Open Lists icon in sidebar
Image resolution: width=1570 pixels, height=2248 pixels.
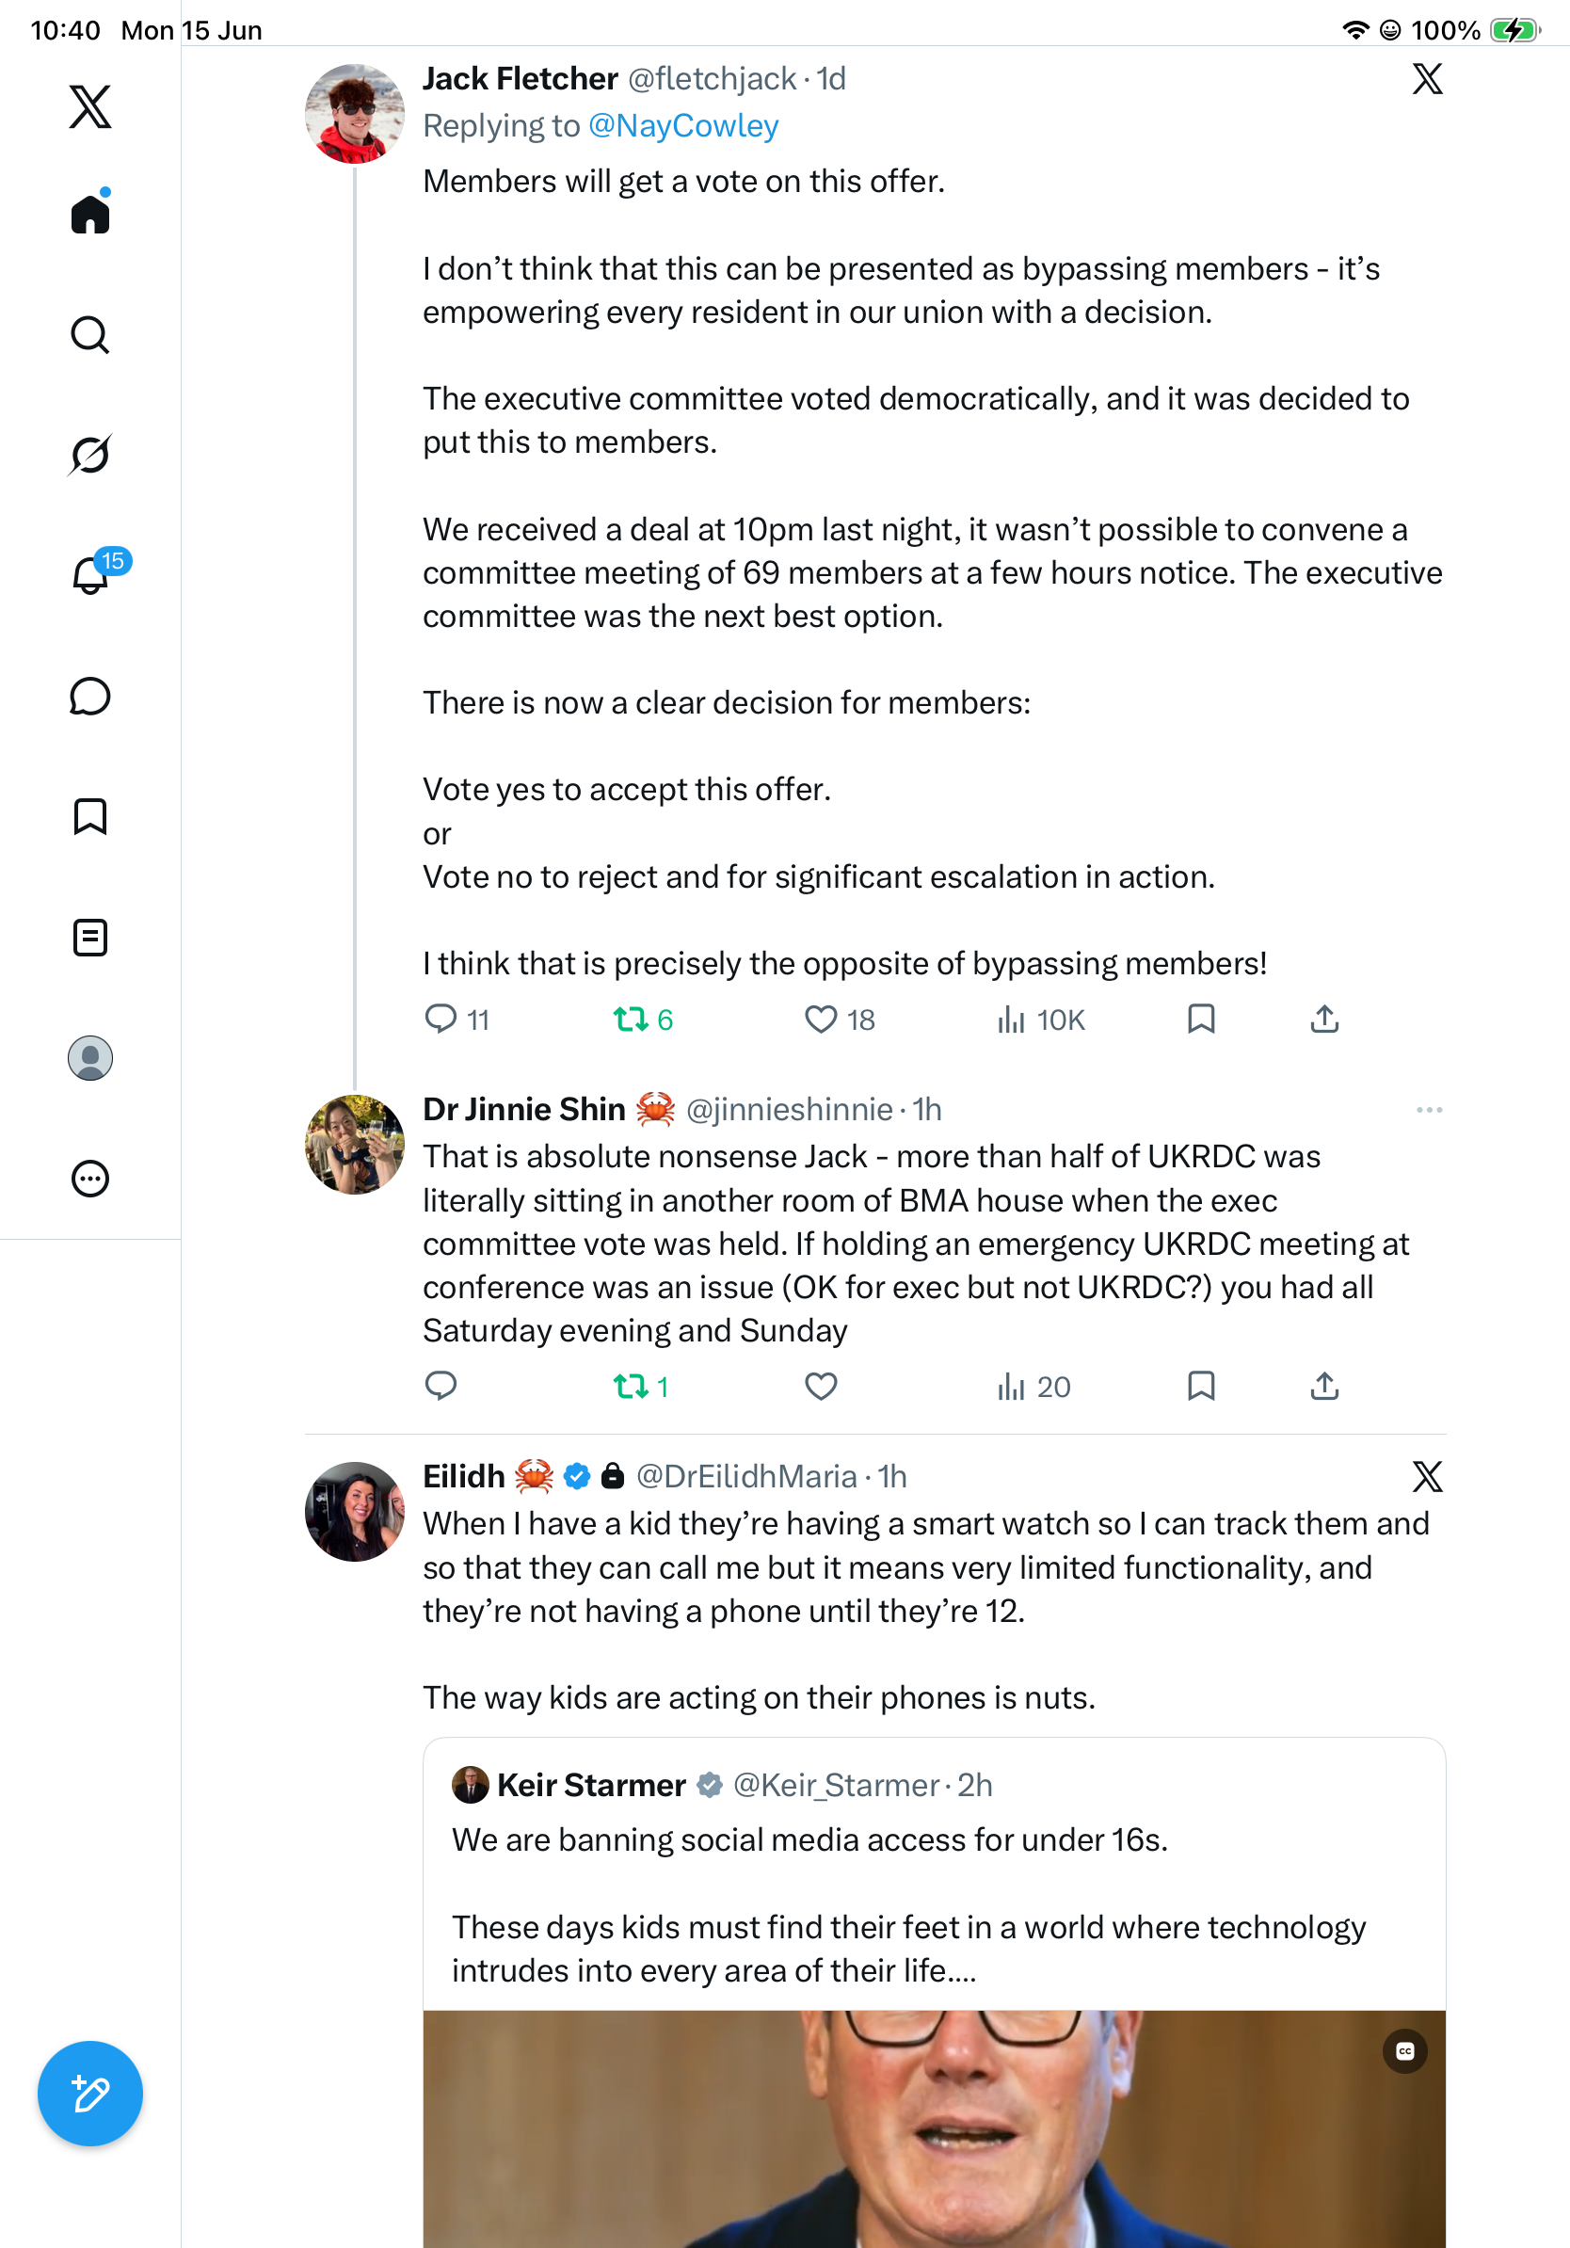(x=90, y=937)
